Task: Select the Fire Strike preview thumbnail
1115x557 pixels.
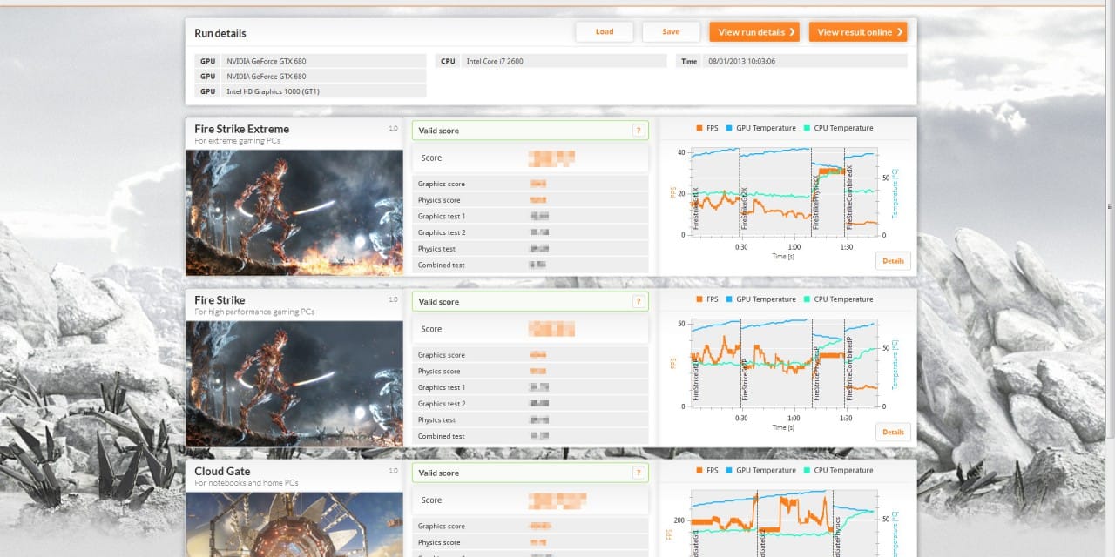Action: click(x=294, y=383)
